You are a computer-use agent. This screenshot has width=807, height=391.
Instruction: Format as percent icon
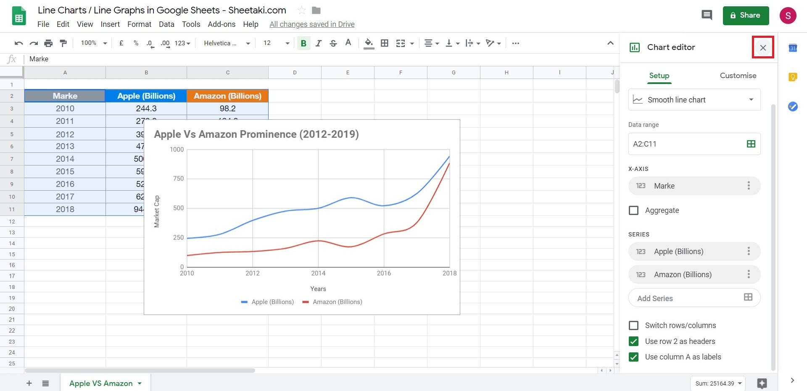point(136,43)
